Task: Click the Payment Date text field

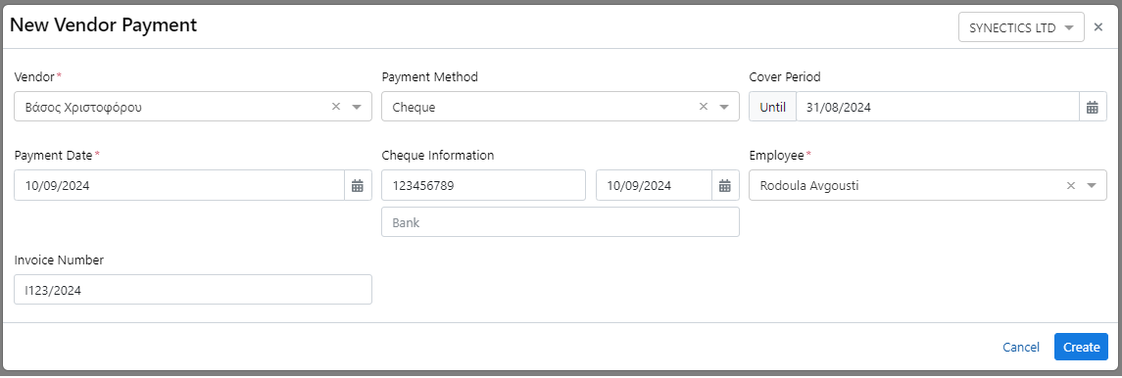Action: (179, 186)
